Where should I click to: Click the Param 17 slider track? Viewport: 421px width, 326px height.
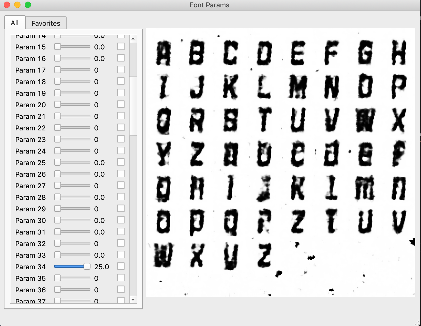pos(72,69)
